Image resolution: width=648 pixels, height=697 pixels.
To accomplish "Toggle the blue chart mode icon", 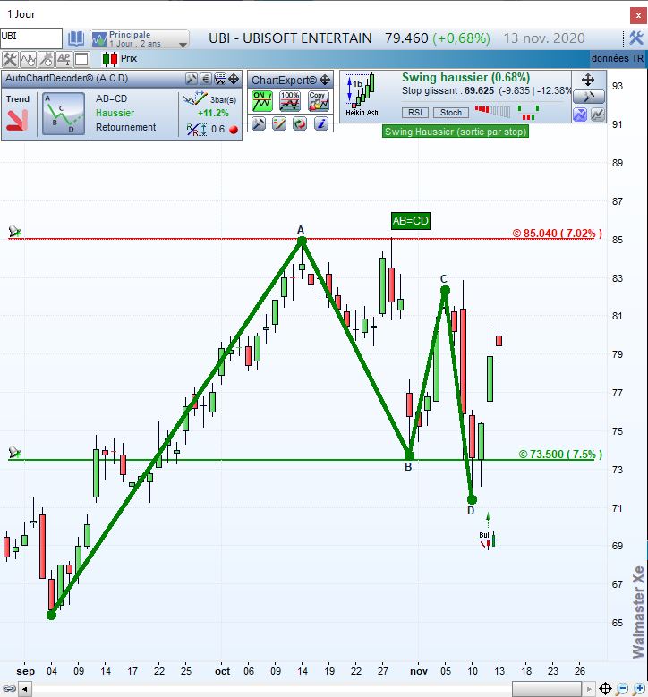I will [x=580, y=115].
